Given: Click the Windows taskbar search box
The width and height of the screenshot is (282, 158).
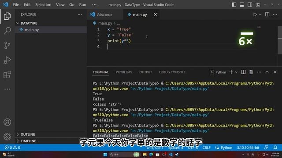Looking at the screenshot, I should [x=124, y=154].
